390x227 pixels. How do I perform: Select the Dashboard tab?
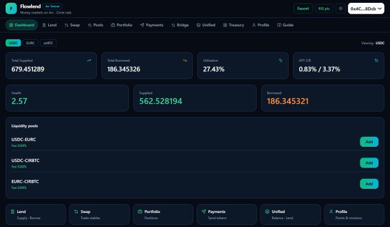22,25
